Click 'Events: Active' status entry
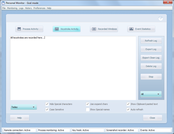The height and width of the screenshot is (134, 174). pos(155,130)
